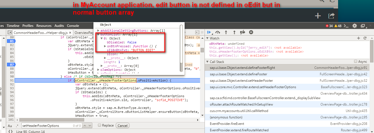Show the file navigator panel

point(9,33)
